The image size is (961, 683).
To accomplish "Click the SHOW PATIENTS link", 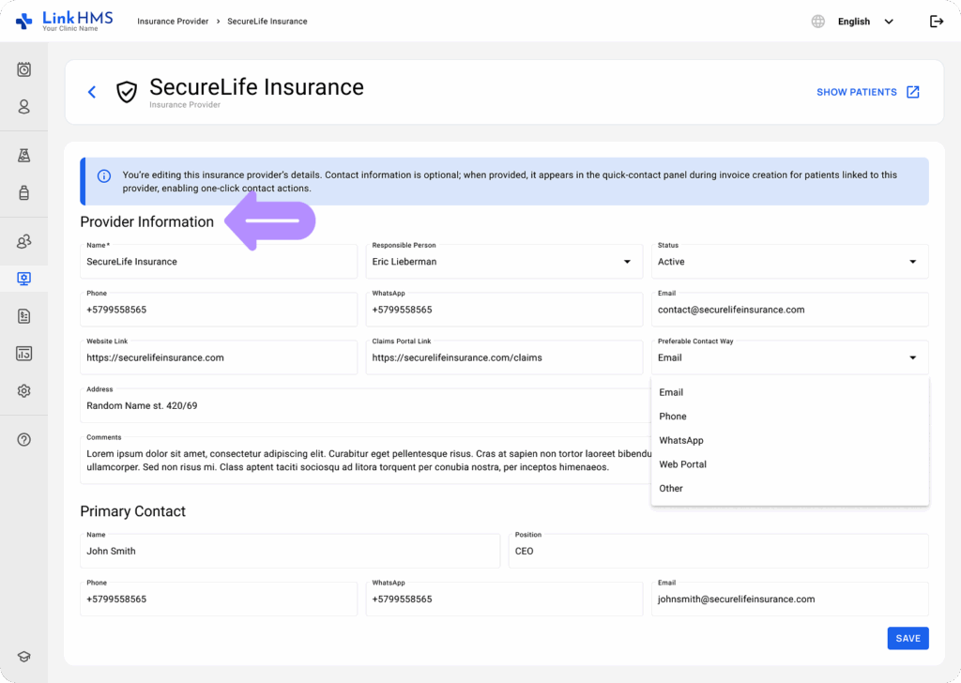I will point(867,92).
